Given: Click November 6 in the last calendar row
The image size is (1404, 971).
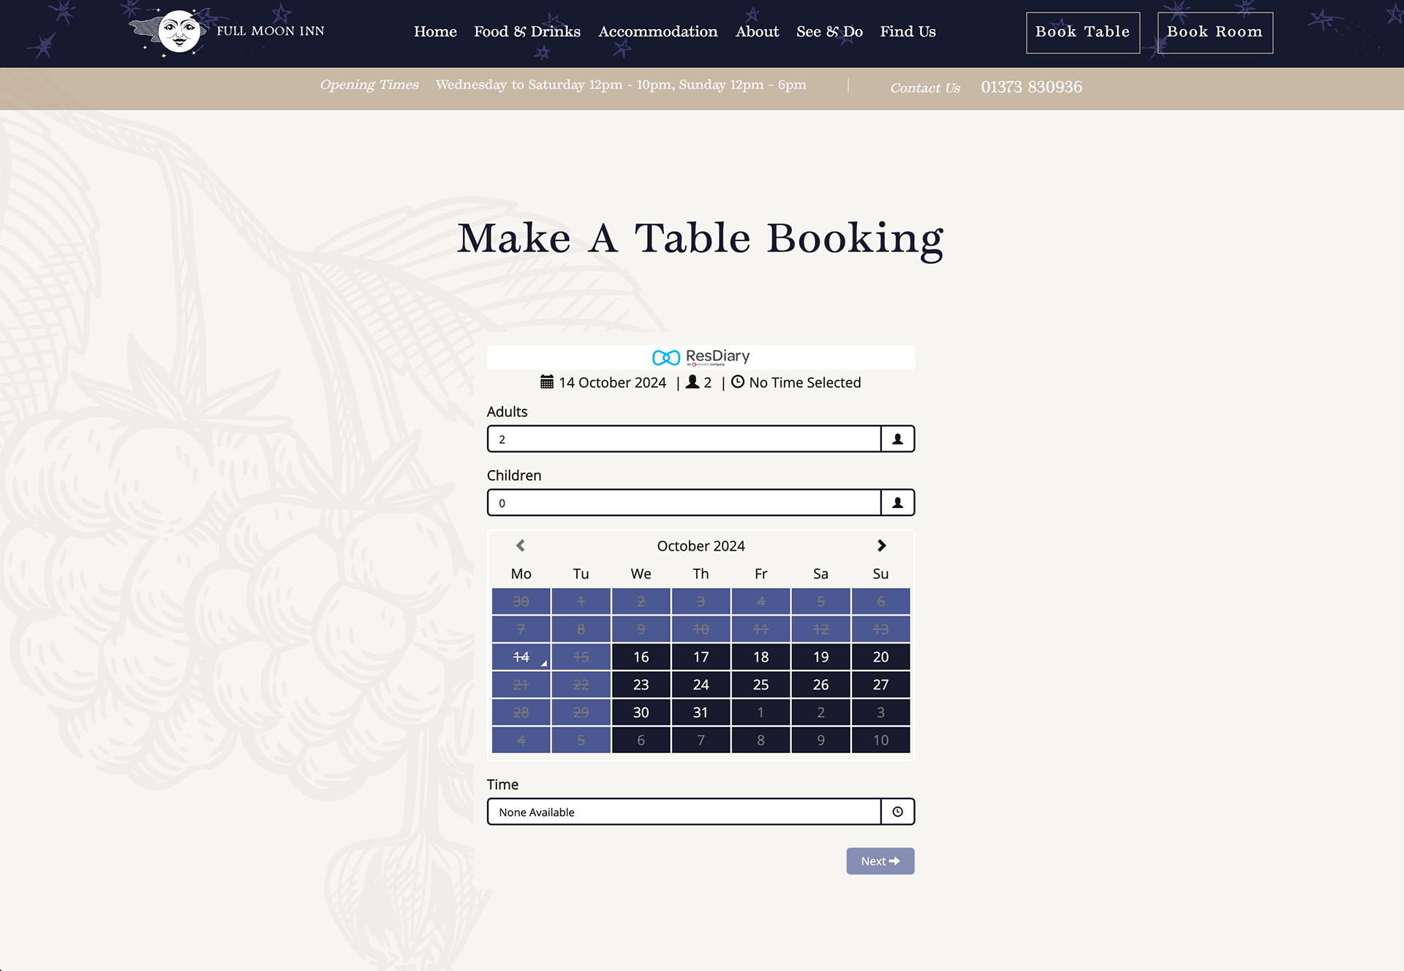Looking at the screenshot, I should (641, 740).
